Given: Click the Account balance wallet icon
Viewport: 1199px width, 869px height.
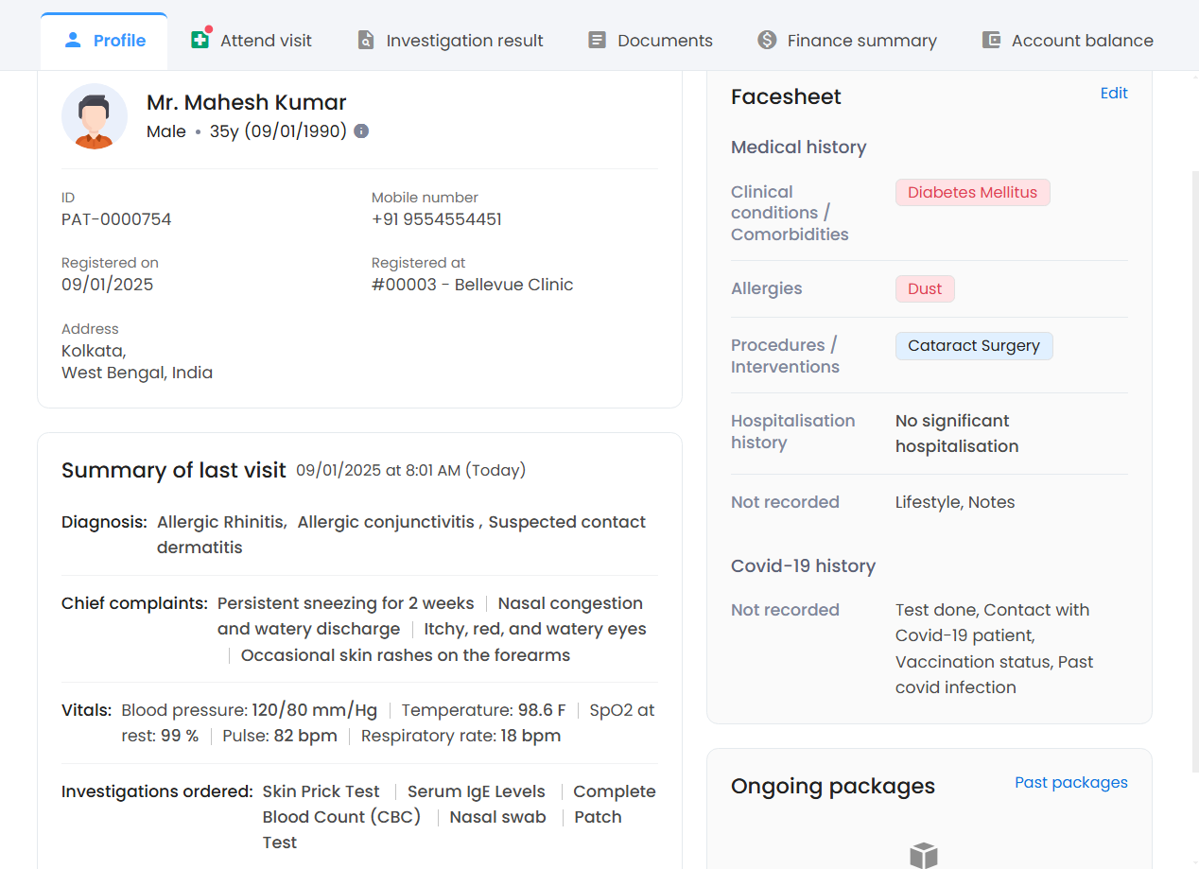Looking at the screenshot, I should 991,40.
